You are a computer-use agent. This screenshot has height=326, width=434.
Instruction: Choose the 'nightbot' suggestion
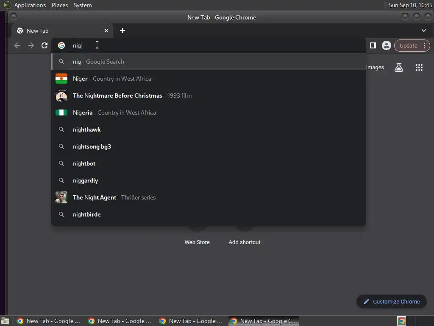tap(209, 163)
